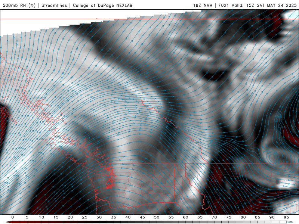Click the "55" value on color scale
The height and width of the screenshot is (224, 299).
click(171, 217)
